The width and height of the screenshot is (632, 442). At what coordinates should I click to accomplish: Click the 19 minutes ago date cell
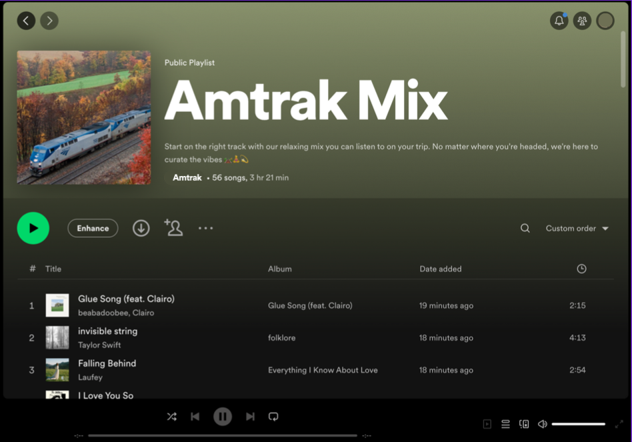coord(446,305)
